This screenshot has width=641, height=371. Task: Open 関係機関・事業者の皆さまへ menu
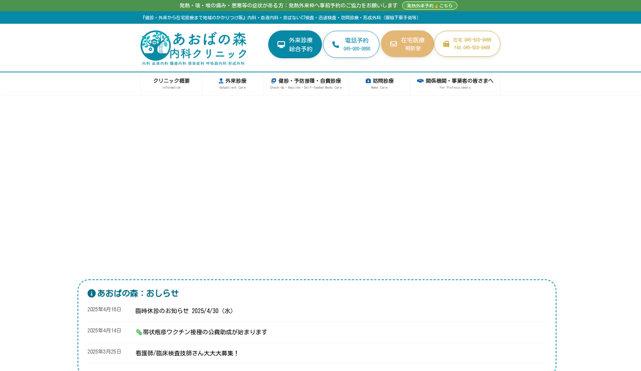click(455, 83)
